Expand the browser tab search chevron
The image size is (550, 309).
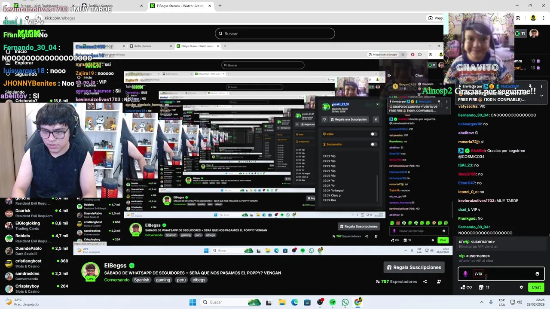click(6, 6)
